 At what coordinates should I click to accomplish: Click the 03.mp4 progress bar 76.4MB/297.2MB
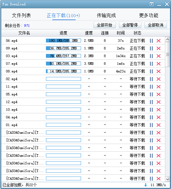point(63,56)
